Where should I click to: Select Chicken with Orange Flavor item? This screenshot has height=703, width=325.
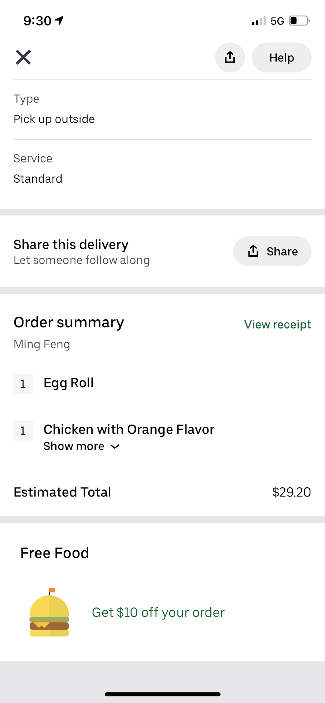coord(129,429)
